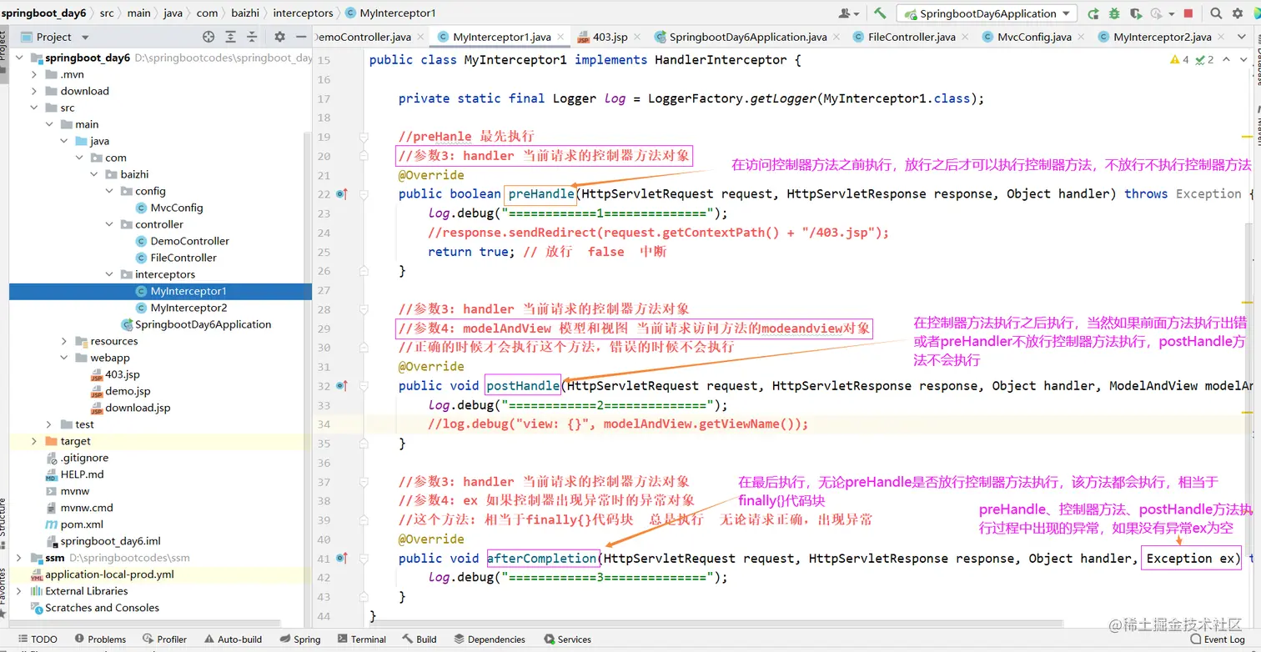This screenshot has width=1261, height=652.
Task: Run with Coverage shield icon
Action: [x=1136, y=13]
